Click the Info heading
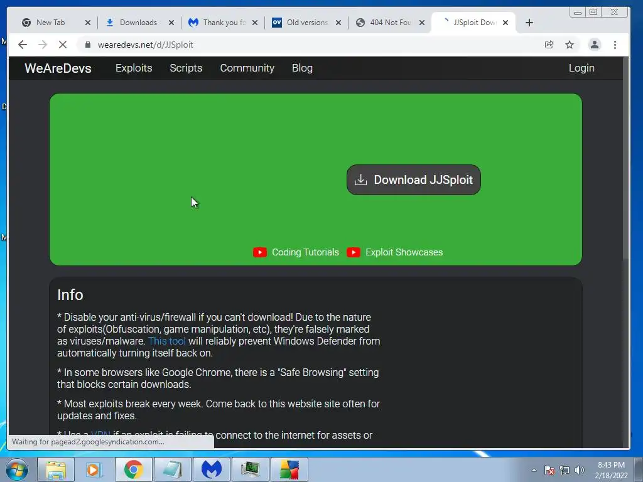 tap(70, 295)
